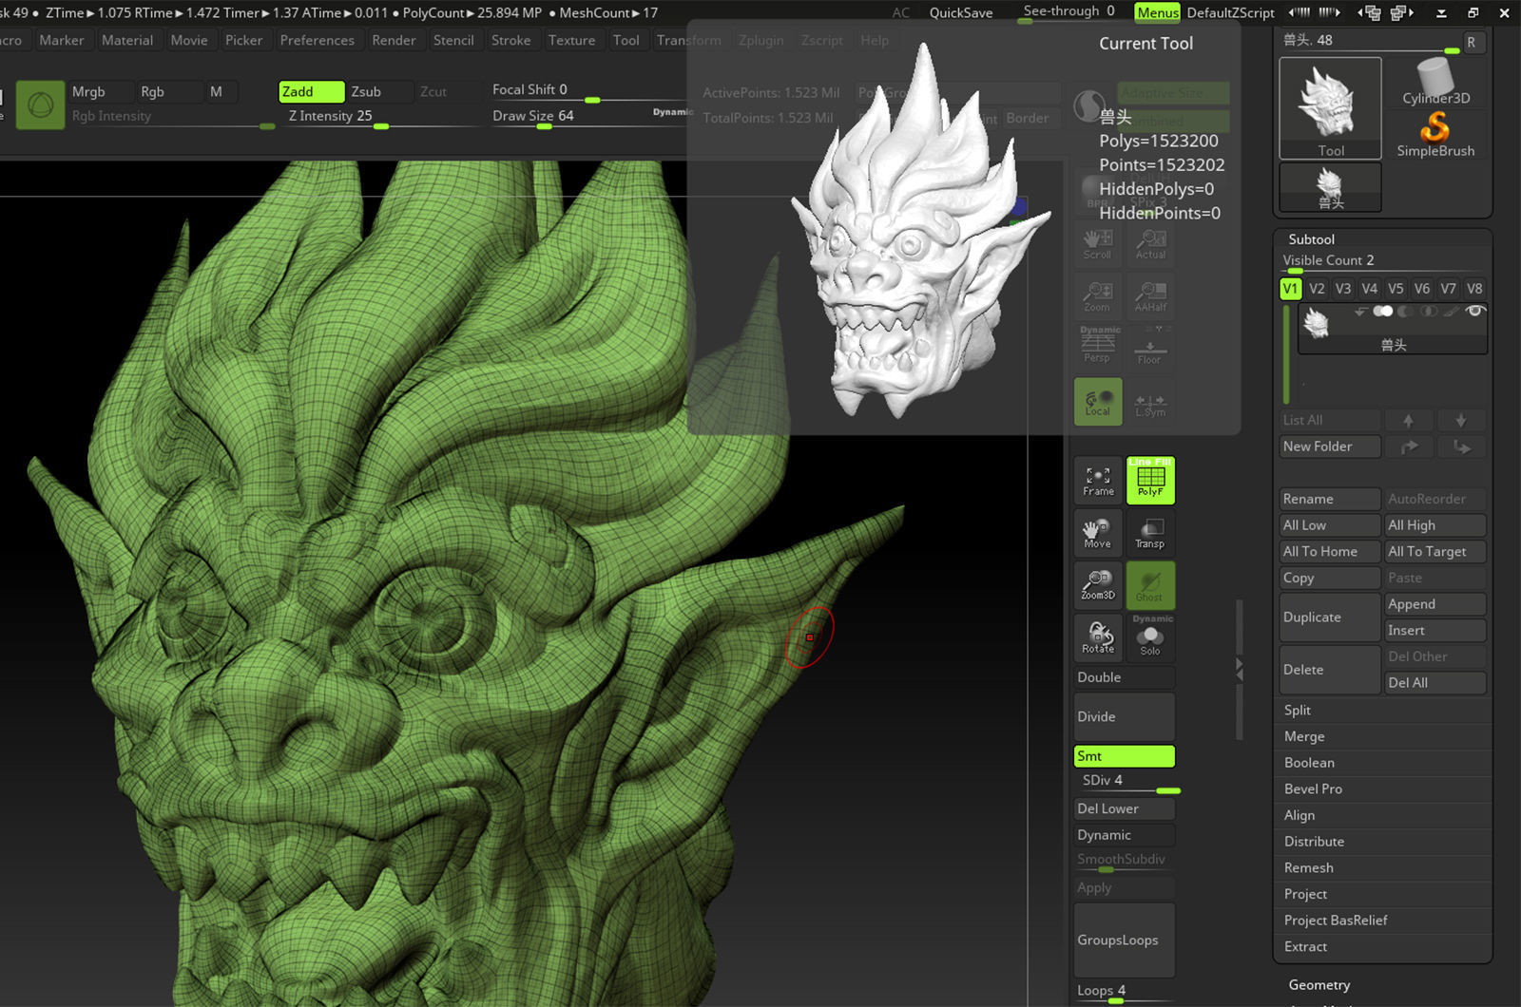The image size is (1521, 1007).
Task: Click the Actual size icon
Action: pyautogui.click(x=1150, y=244)
